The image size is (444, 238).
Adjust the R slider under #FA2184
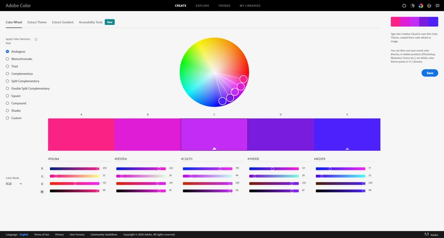(x=75, y=169)
